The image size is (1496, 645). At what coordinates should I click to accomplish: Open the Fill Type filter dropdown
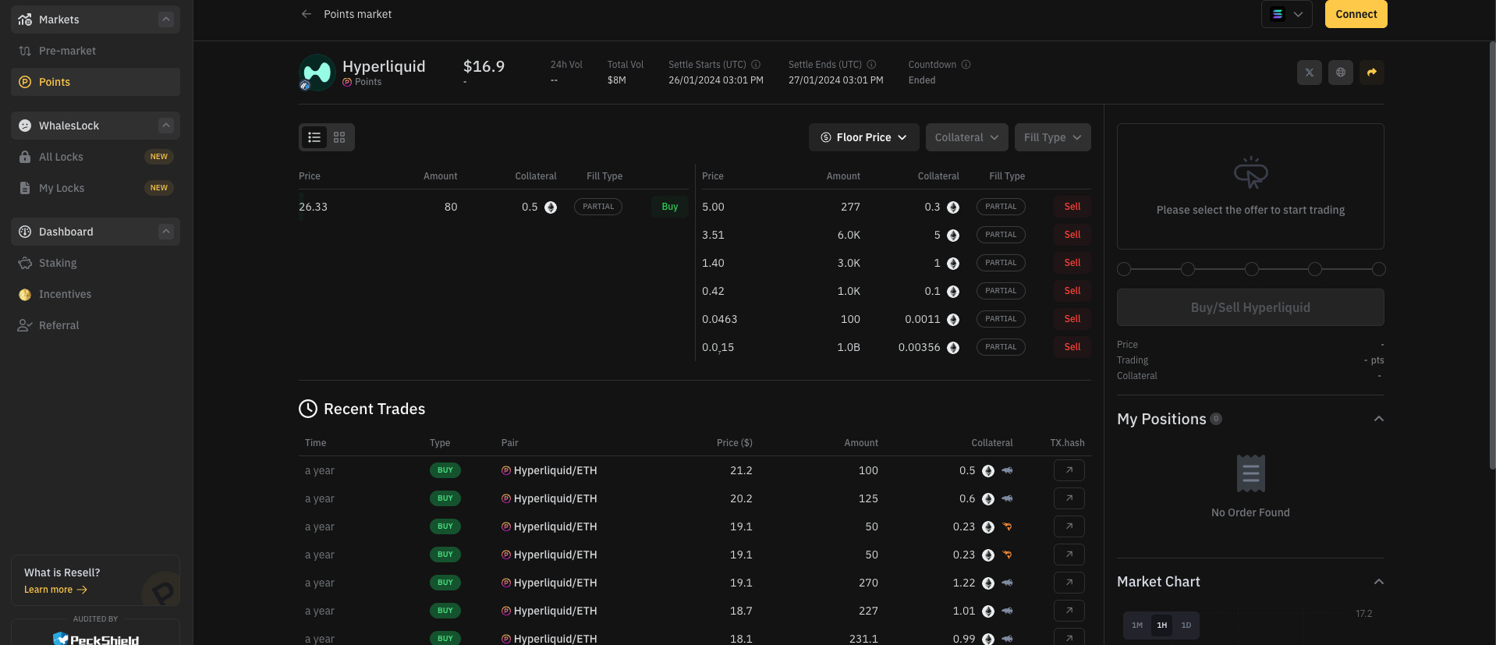click(1052, 137)
